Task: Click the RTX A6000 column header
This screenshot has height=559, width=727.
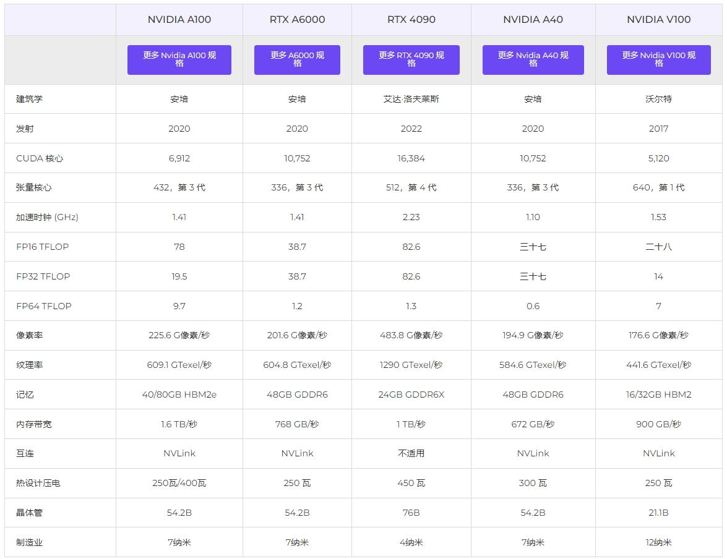Action: point(297,19)
